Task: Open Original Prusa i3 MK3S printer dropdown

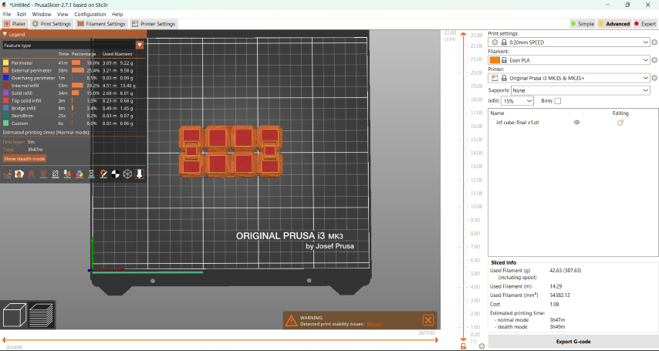Action: click(x=569, y=78)
